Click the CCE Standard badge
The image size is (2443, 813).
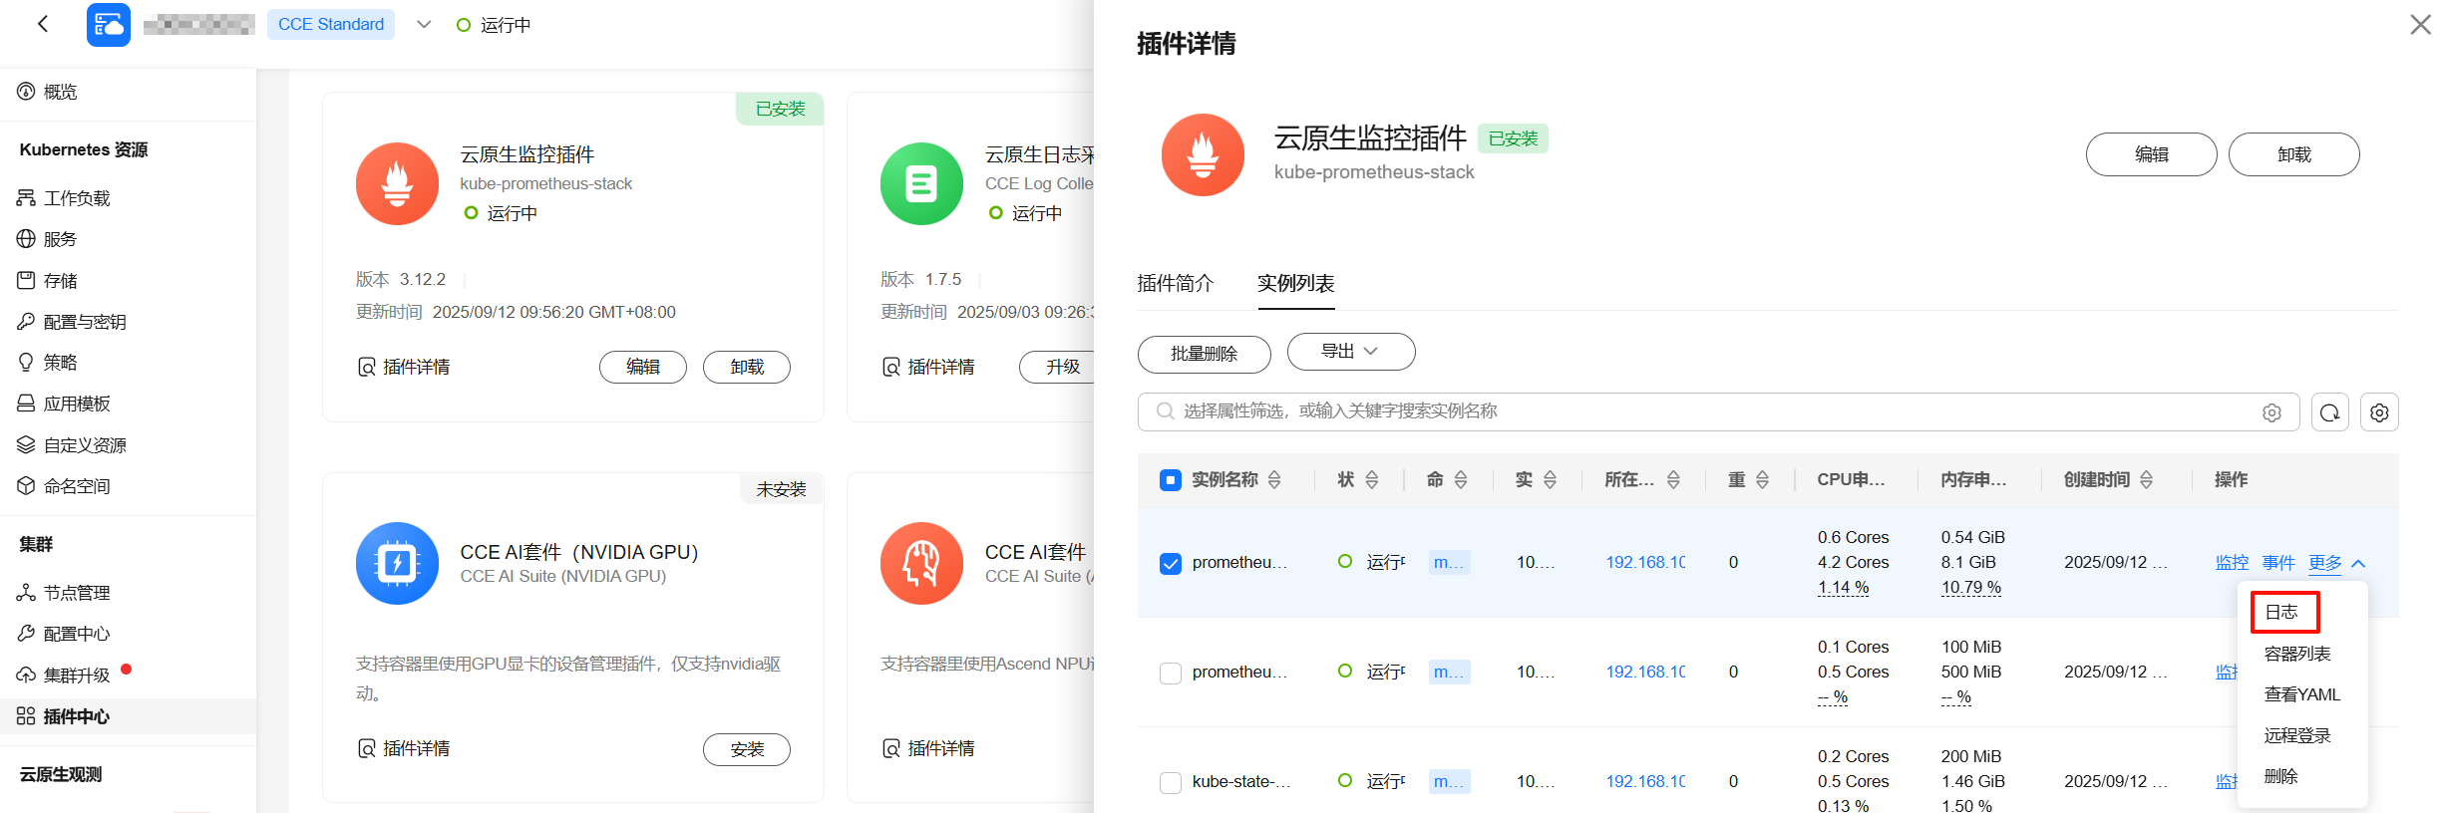click(x=331, y=24)
